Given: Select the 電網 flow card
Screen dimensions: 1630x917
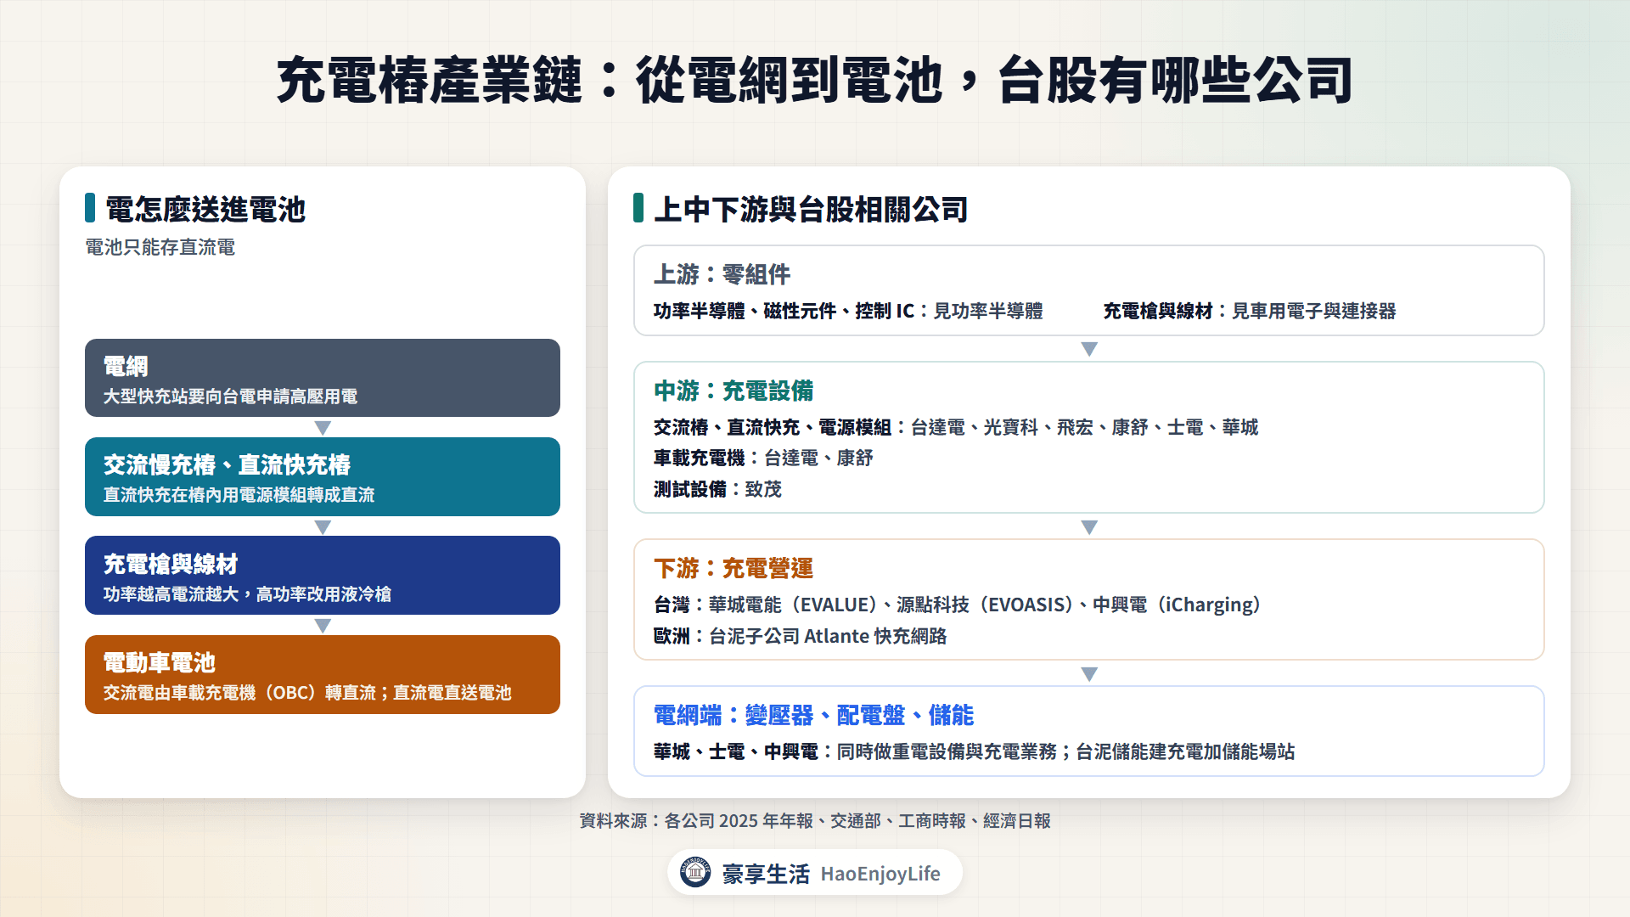Looking at the screenshot, I should coord(323,378).
